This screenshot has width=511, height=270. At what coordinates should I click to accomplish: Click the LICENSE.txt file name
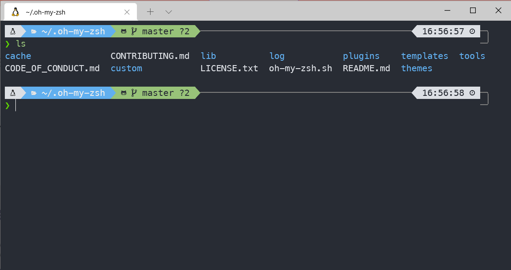pos(229,68)
